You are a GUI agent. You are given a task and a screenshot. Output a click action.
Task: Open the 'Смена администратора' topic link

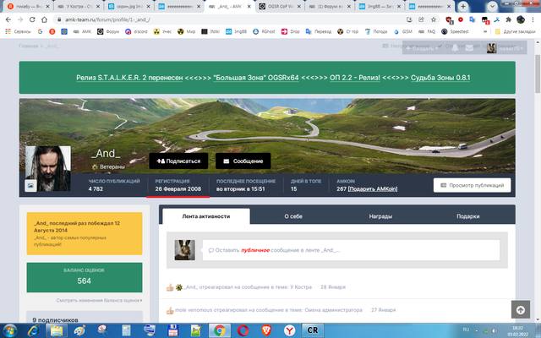(x=333, y=310)
